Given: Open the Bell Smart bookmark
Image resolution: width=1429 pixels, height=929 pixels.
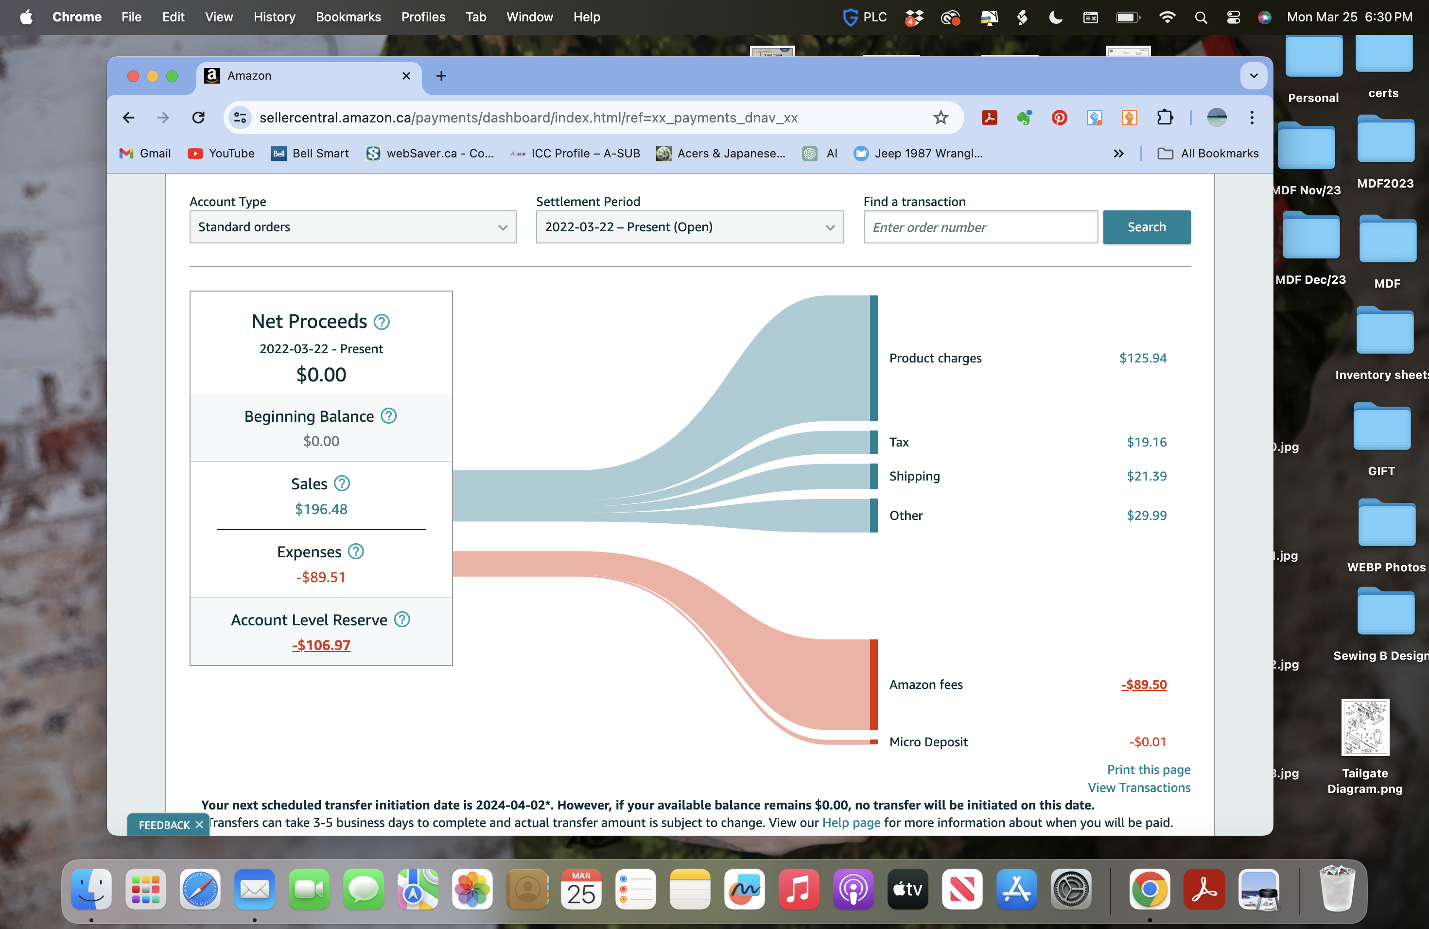Looking at the screenshot, I should 310,154.
